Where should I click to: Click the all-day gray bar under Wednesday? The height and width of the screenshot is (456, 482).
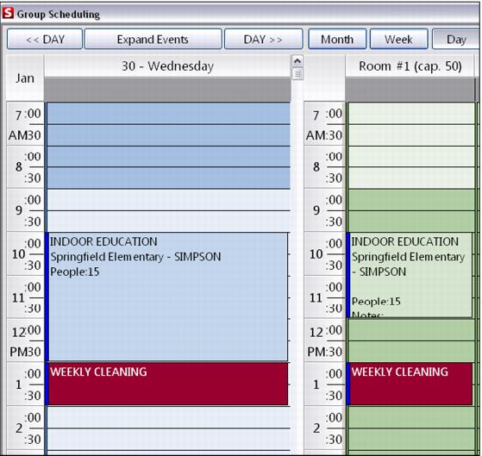coord(167,90)
